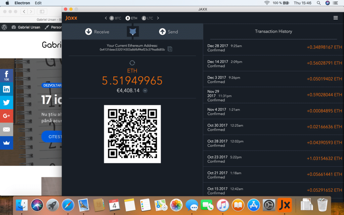Viewport: 344px width, 215px height.
Task: Open the Edit menu
Action: click(x=38, y=3)
